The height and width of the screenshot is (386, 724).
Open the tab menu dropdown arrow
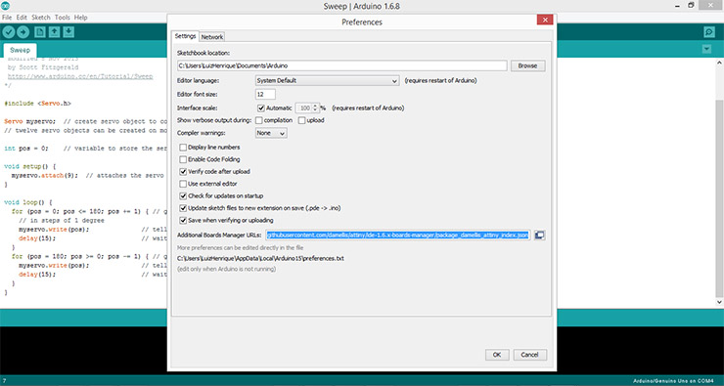point(706,49)
